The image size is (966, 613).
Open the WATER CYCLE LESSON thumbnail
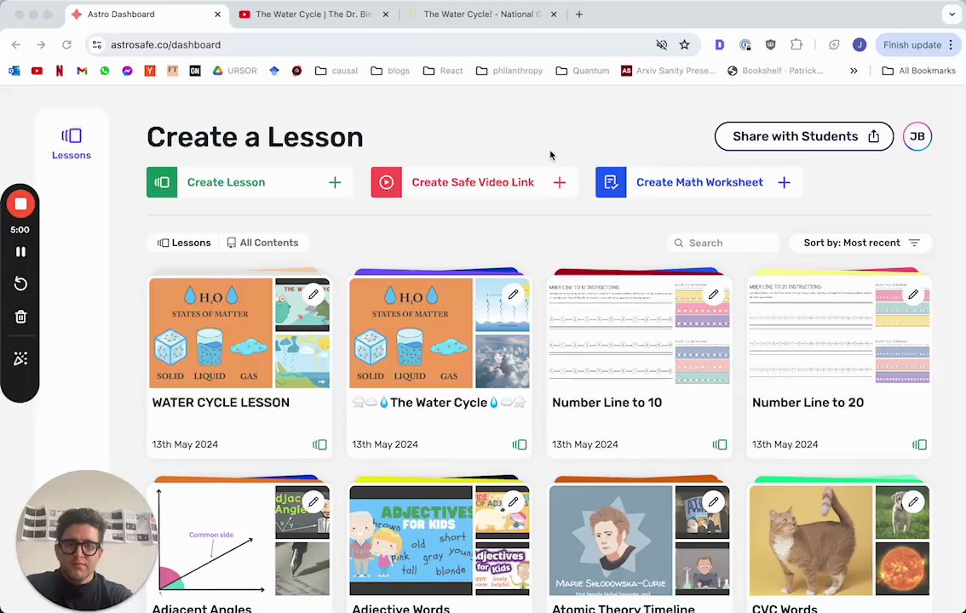point(210,333)
